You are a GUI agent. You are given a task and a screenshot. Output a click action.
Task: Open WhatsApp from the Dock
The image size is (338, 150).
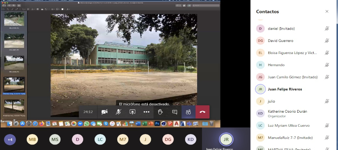point(87,124)
